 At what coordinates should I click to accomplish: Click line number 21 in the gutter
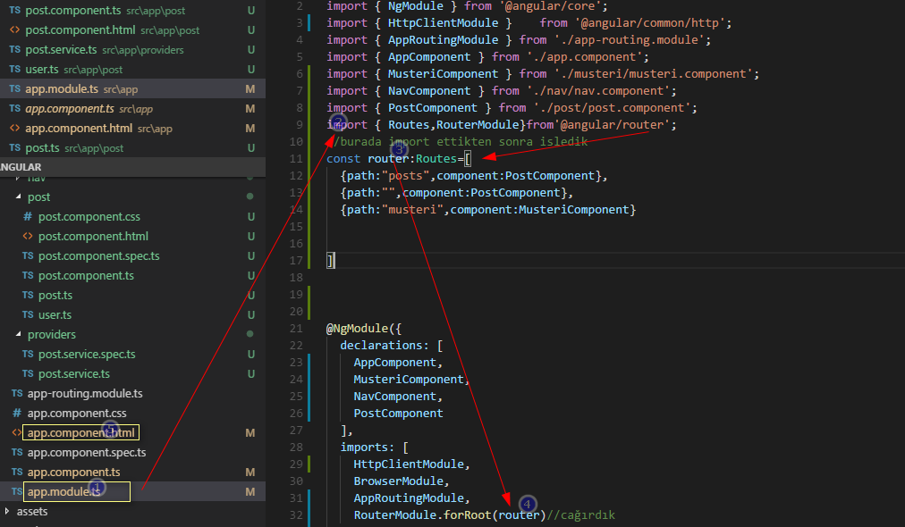(x=296, y=328)
